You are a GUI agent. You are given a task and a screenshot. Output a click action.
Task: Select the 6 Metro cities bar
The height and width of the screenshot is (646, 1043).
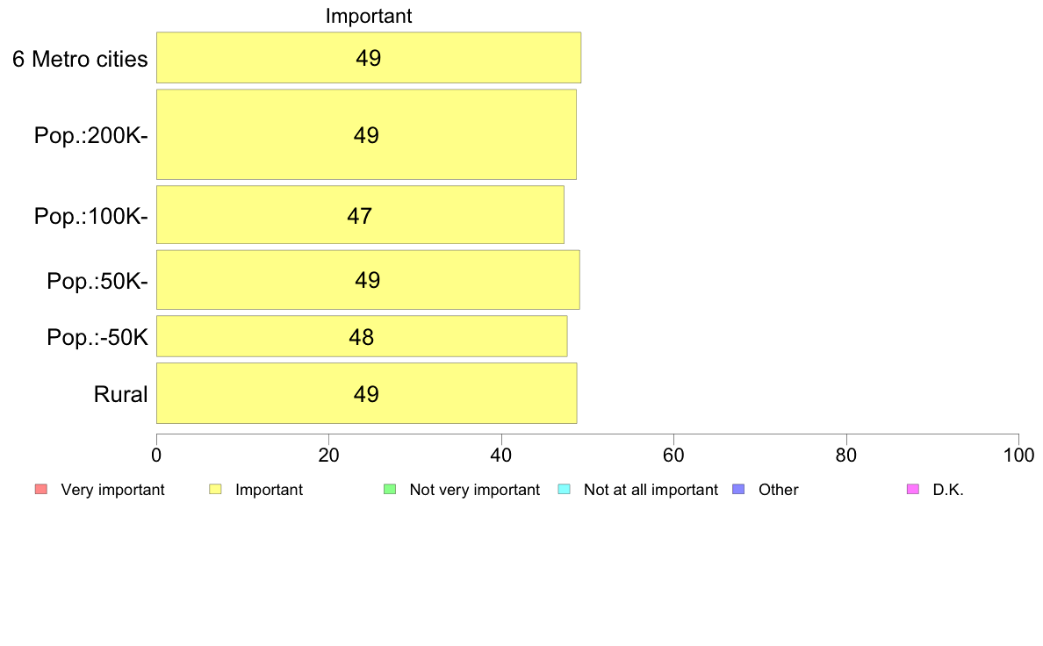tap(369, 58)
